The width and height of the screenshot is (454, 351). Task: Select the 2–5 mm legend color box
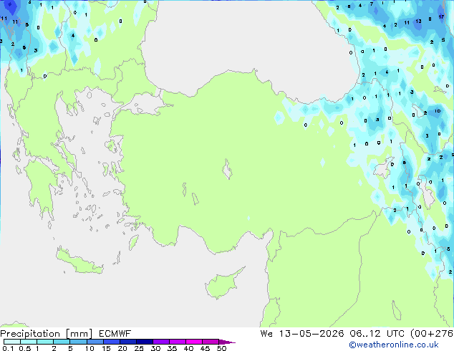pyautogui.click(x=62, y=342)
